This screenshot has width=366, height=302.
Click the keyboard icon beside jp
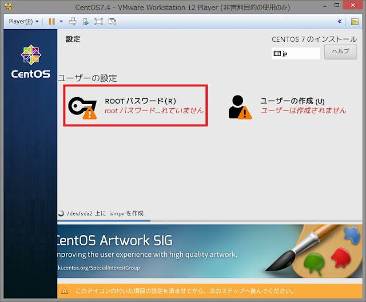[277, 53]
